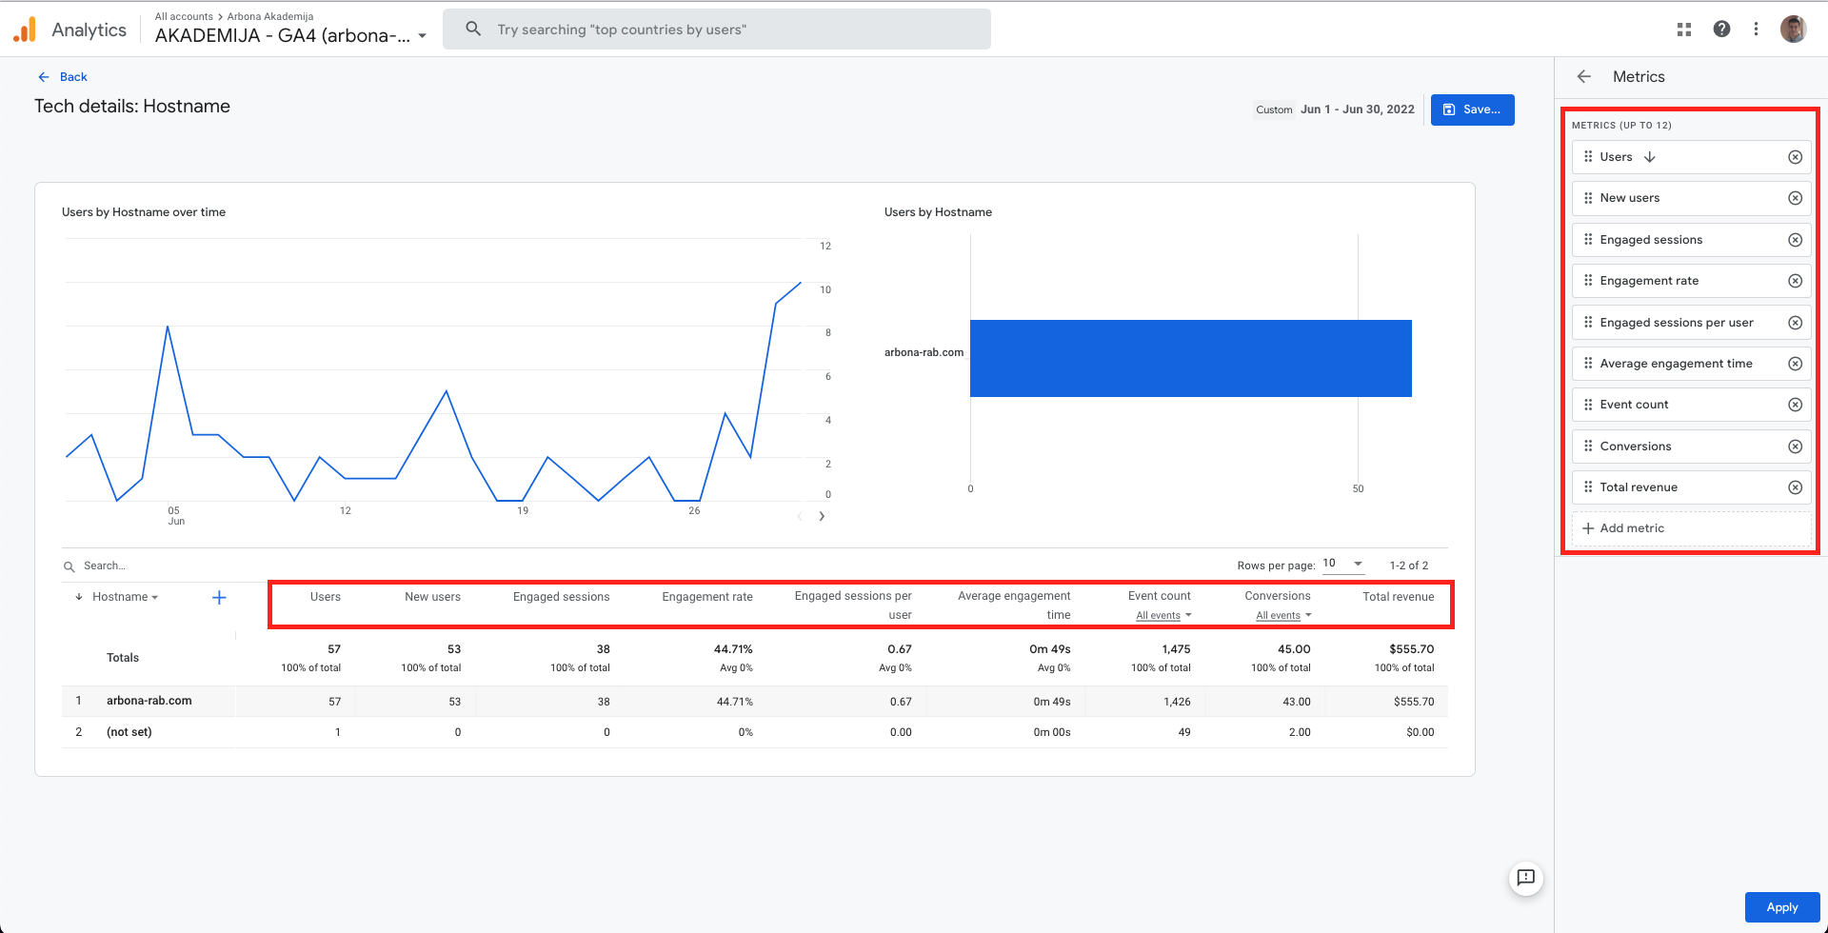Remove Average engagement time metric

(x=1795, y=364)
